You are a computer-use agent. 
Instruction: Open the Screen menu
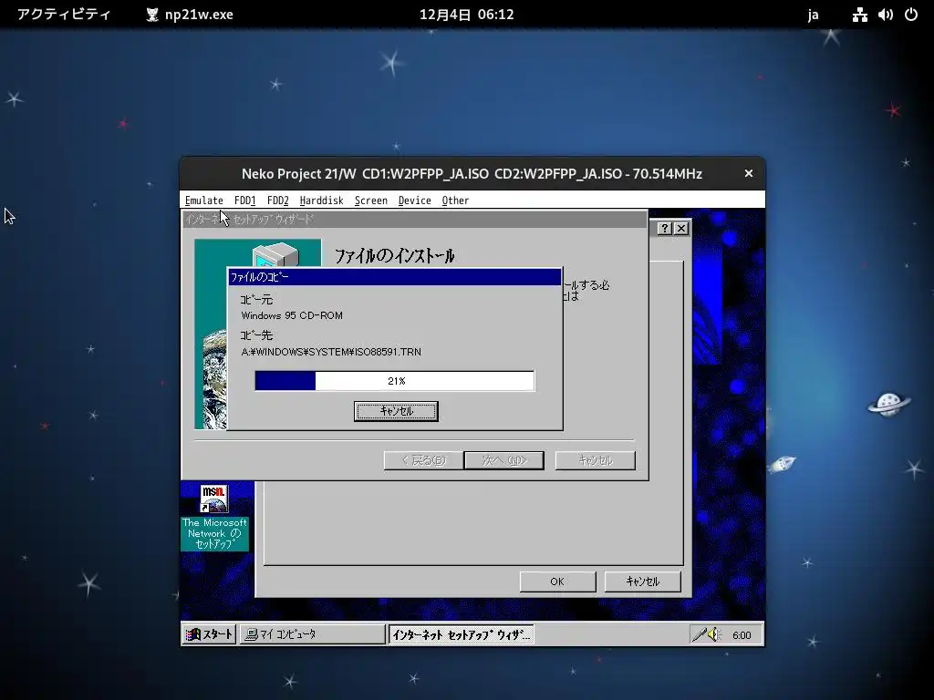click(371, 201)
